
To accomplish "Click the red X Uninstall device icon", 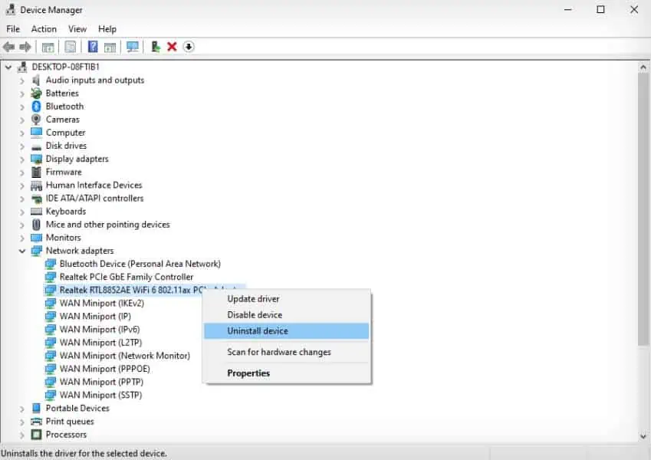I will tap(172, 47).
